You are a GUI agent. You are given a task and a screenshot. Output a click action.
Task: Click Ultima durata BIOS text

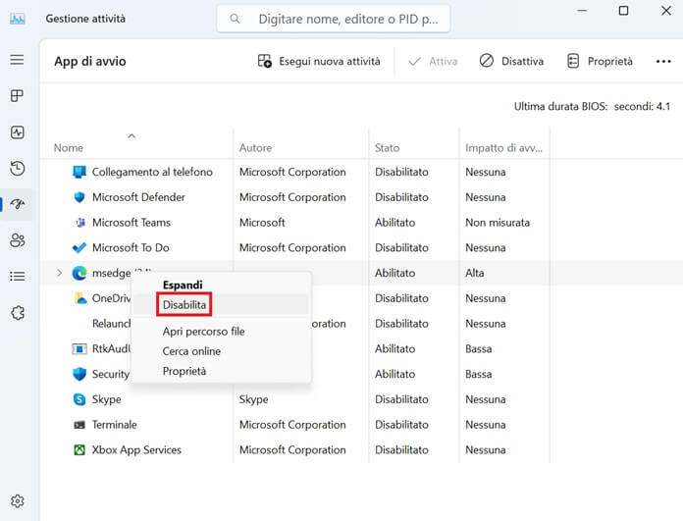(x=592, y=106)
